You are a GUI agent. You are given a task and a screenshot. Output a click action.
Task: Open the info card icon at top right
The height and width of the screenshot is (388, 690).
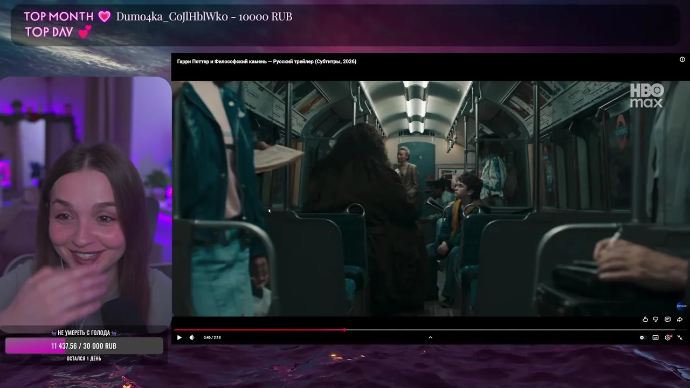pyautogui.click(x=682, y=60)
